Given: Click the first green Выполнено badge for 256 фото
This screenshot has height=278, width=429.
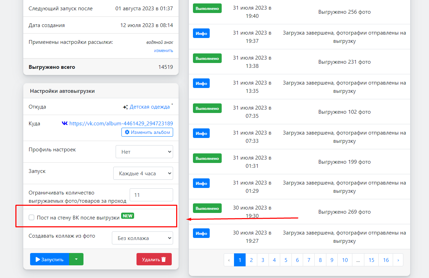Looking at the screenshot, I should (x=207, y=8).
